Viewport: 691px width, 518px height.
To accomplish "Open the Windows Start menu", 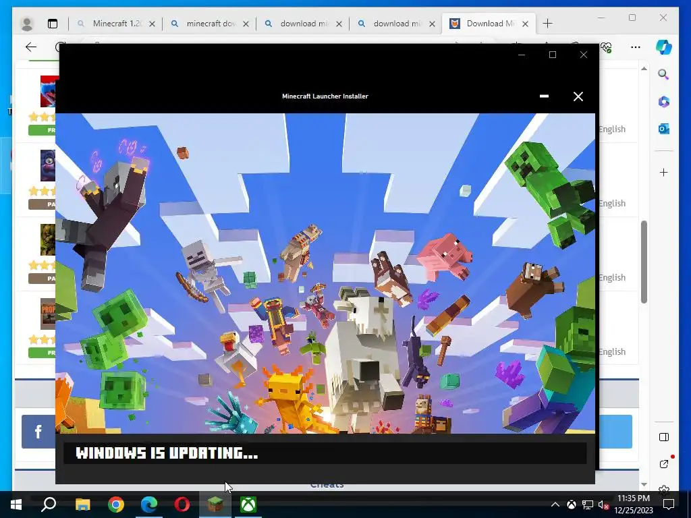I will pyautogui.click(x=16, y=505).
